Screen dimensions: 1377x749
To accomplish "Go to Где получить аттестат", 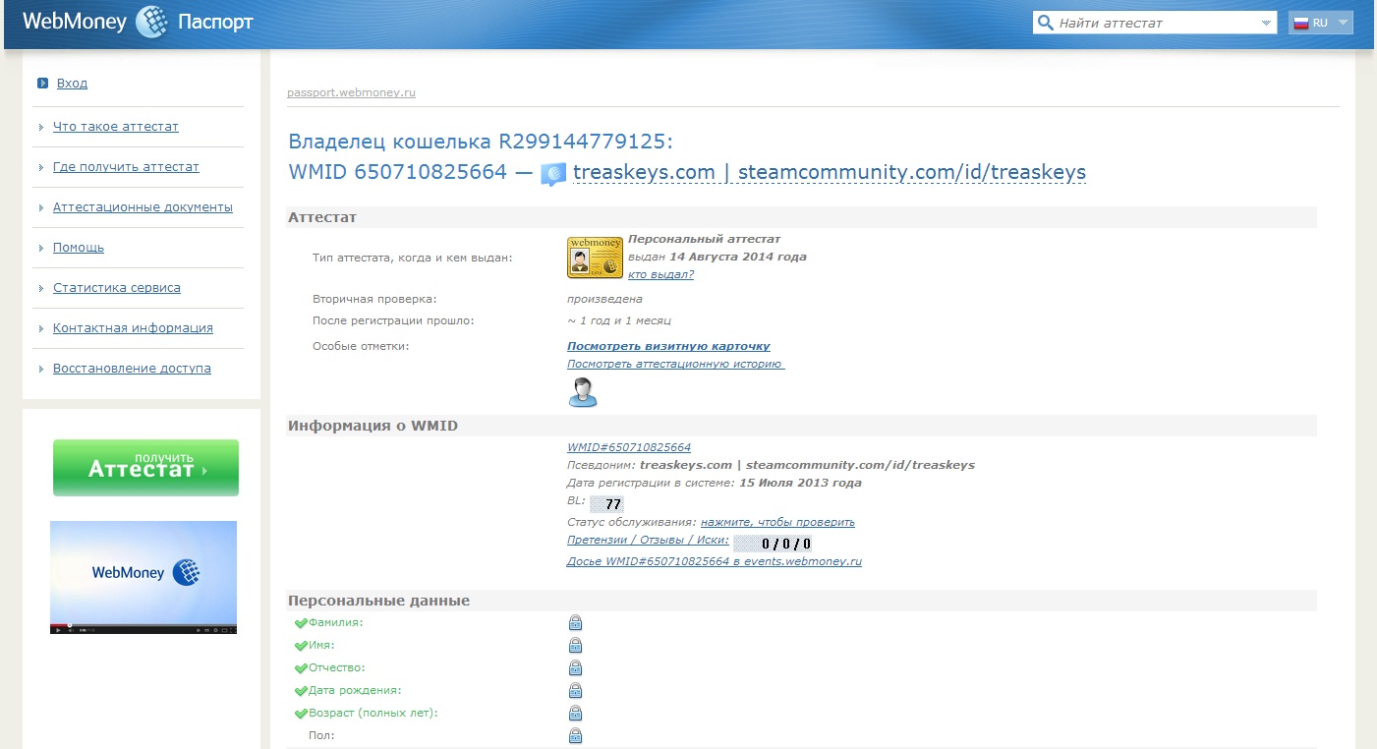I will [126, 167].
